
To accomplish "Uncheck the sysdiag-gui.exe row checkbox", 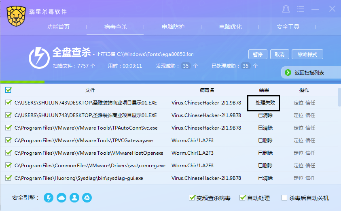I will point(8,178).
